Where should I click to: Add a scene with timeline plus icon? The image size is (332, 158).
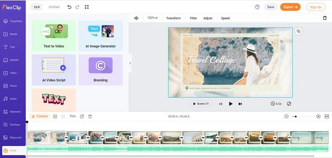tap(55, 116)
